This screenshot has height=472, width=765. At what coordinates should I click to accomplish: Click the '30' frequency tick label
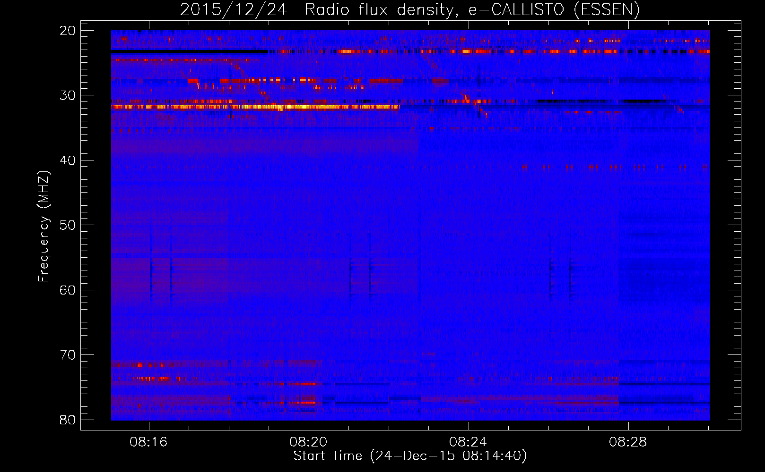pyautogui.click(x=68, y=95)
